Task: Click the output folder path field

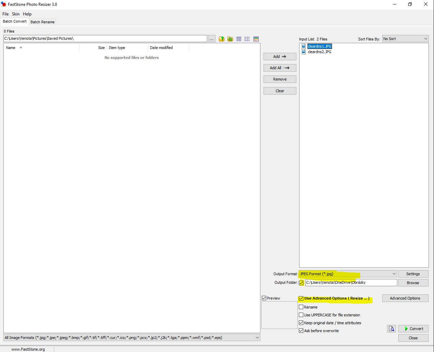Action: (351, 283)
